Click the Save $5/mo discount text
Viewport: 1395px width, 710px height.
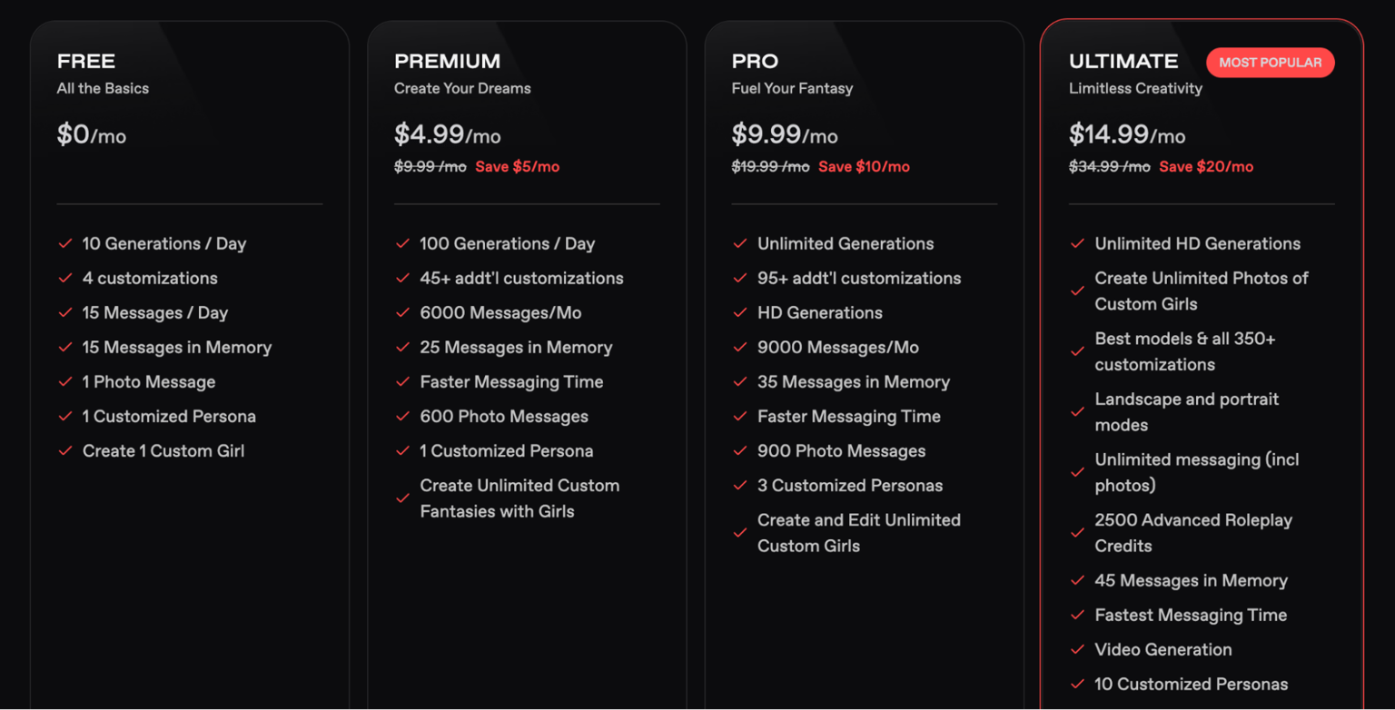pos(517,167)
